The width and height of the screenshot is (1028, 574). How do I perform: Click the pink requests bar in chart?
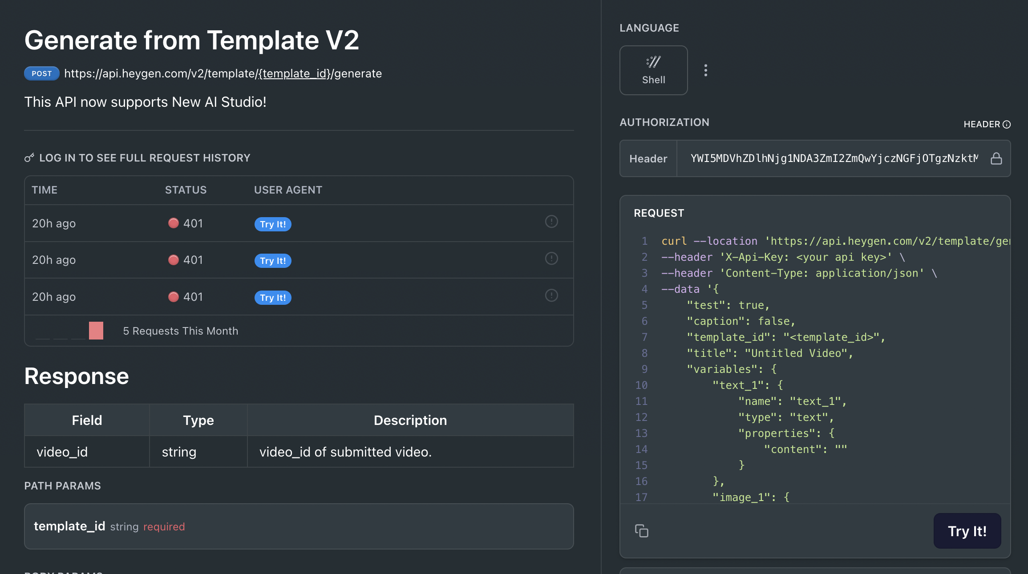click(96, 331)
